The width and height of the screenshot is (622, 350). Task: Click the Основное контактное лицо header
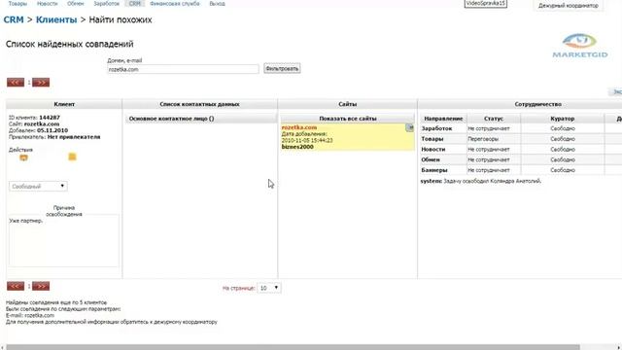pos(201,119)
